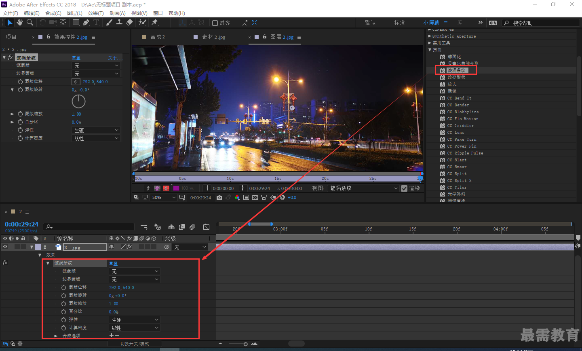
Task: Click 切换开关/模式 button
Action: (x=135, y=344)
